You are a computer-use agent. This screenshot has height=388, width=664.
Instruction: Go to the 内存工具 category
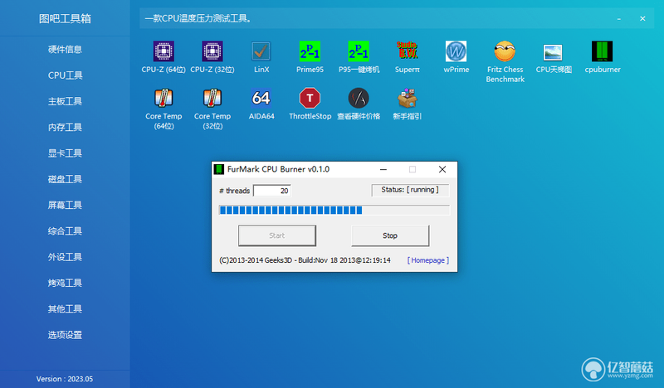pos(65,127)
